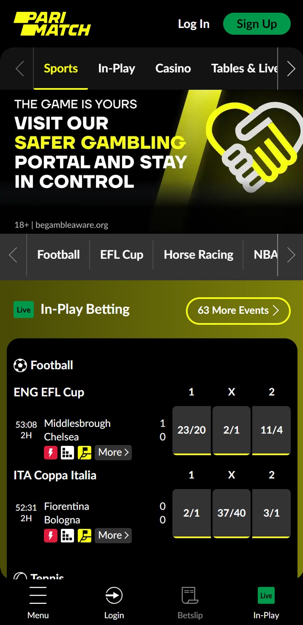Image resolution: width=303 pixels, height=625 pixels.
Task: Select 11/4 odds for Chelsea win
Action: [271, 430]
